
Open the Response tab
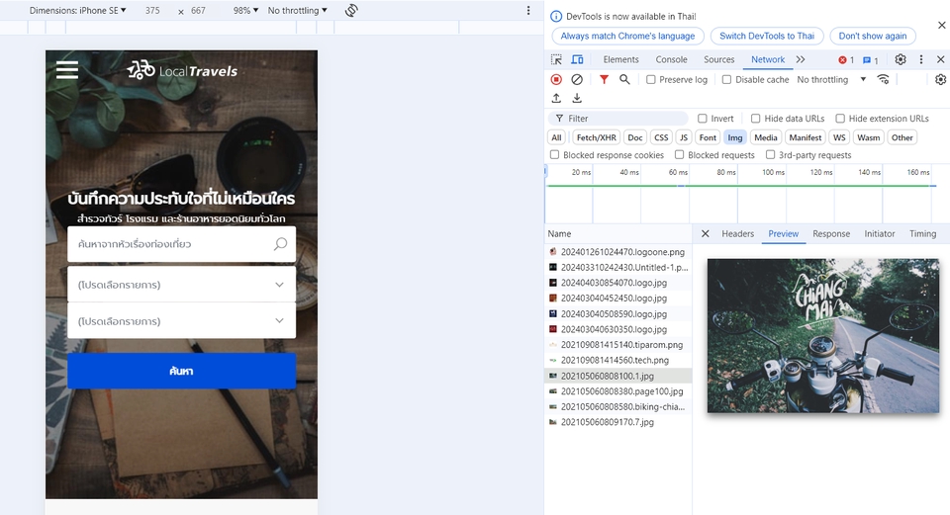pos(831,233)
